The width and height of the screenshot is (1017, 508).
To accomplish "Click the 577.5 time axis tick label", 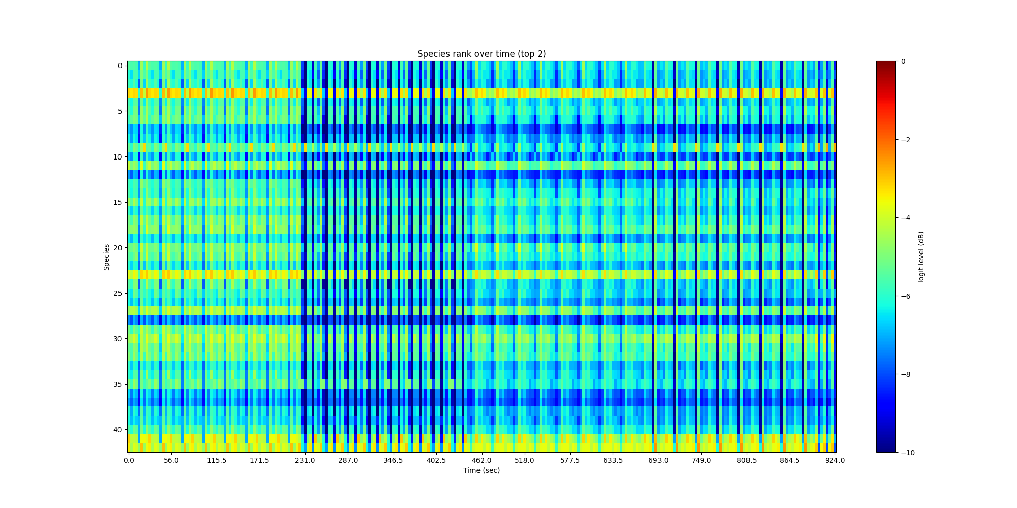I will point(570,460).
